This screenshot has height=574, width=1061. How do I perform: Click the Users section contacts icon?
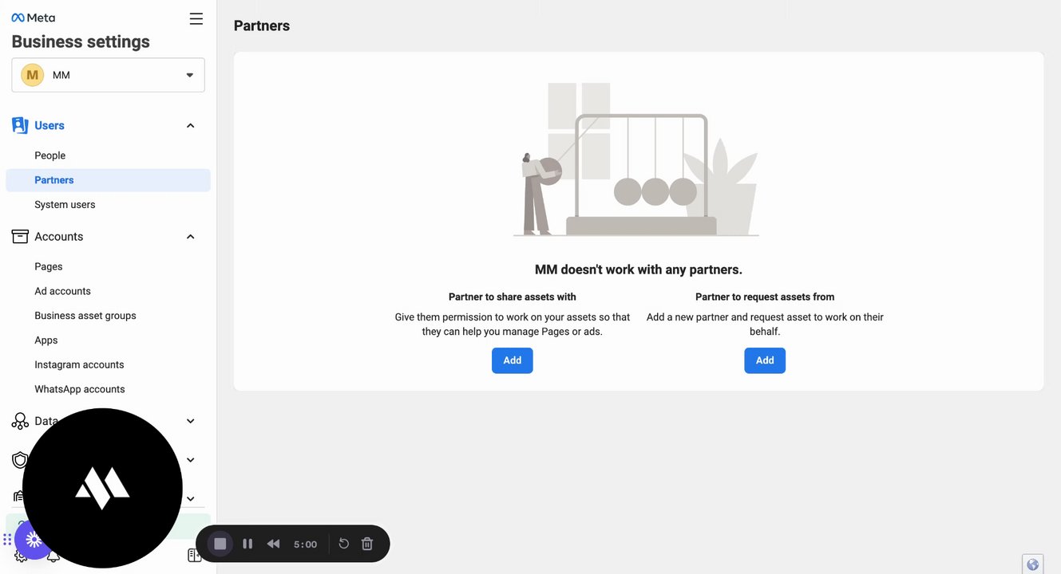[20, 125]
